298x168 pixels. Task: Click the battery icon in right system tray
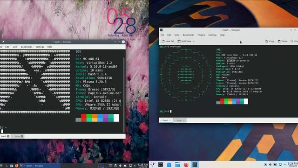coord(275,164)
